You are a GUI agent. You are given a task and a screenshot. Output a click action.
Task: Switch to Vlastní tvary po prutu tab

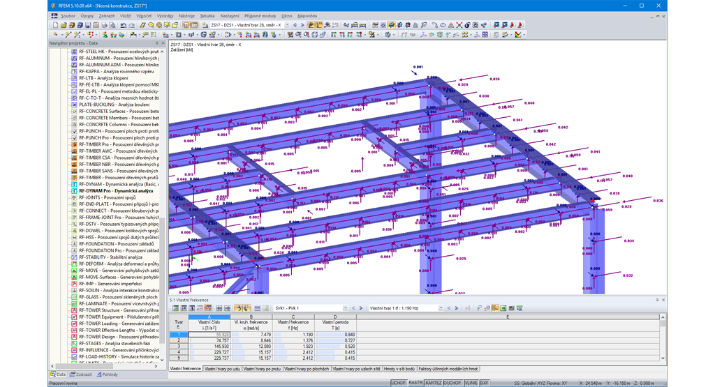[x=262, y=369]
